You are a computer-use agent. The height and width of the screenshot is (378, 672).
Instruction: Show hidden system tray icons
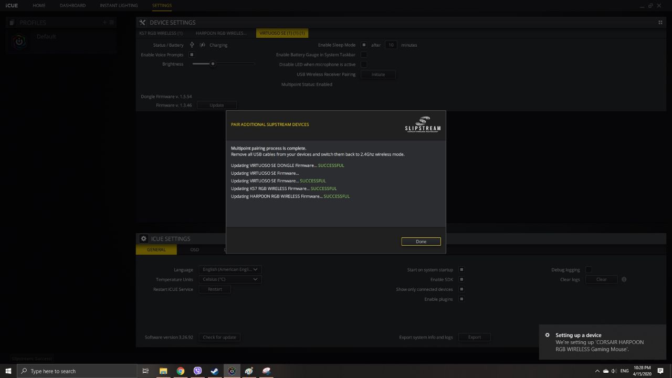point(597,371)
